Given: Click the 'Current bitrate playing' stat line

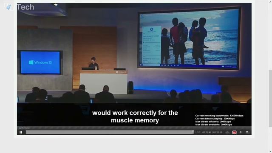Looking at the screenshot, I should tap(215, 119).
